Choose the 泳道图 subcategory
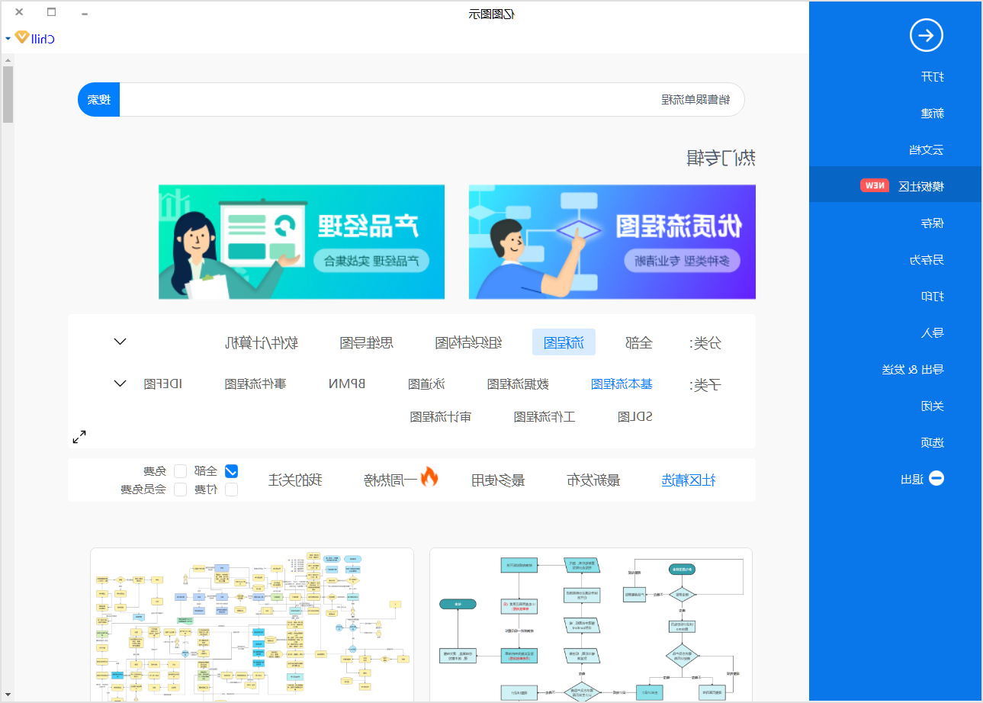Screen dimensions: 983x703 tap(426, 384)
